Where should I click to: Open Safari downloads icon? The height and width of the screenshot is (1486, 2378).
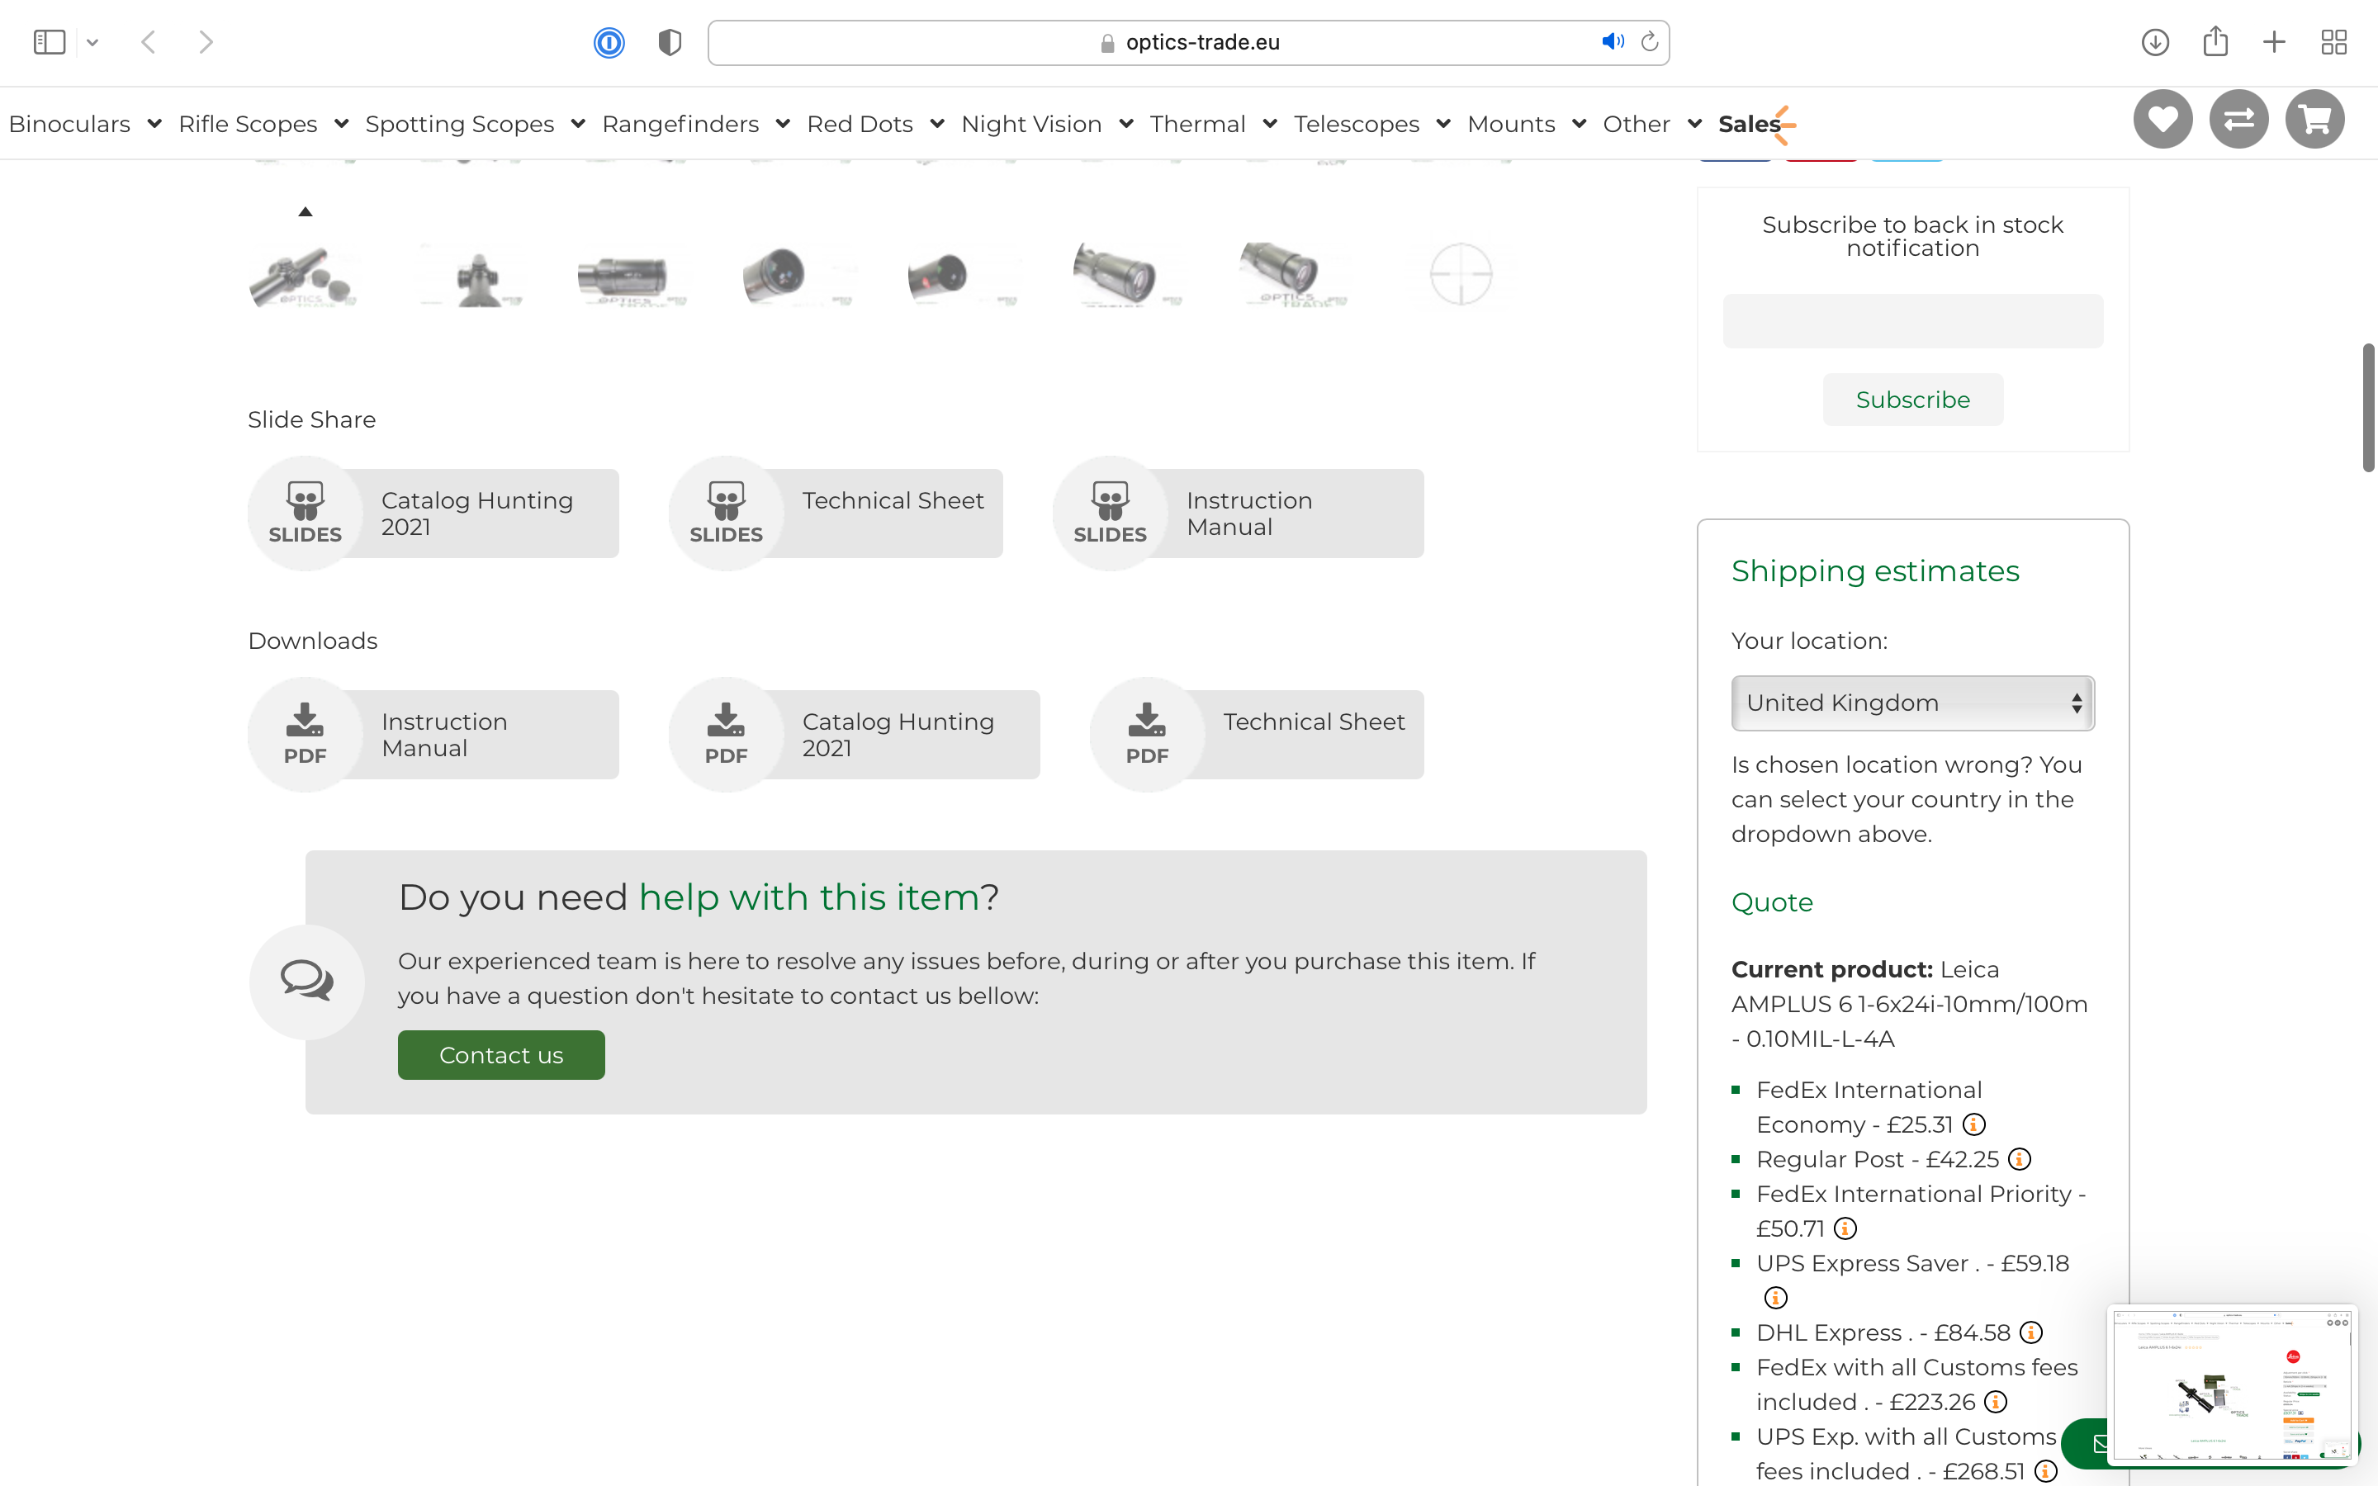click(2155, 42)
